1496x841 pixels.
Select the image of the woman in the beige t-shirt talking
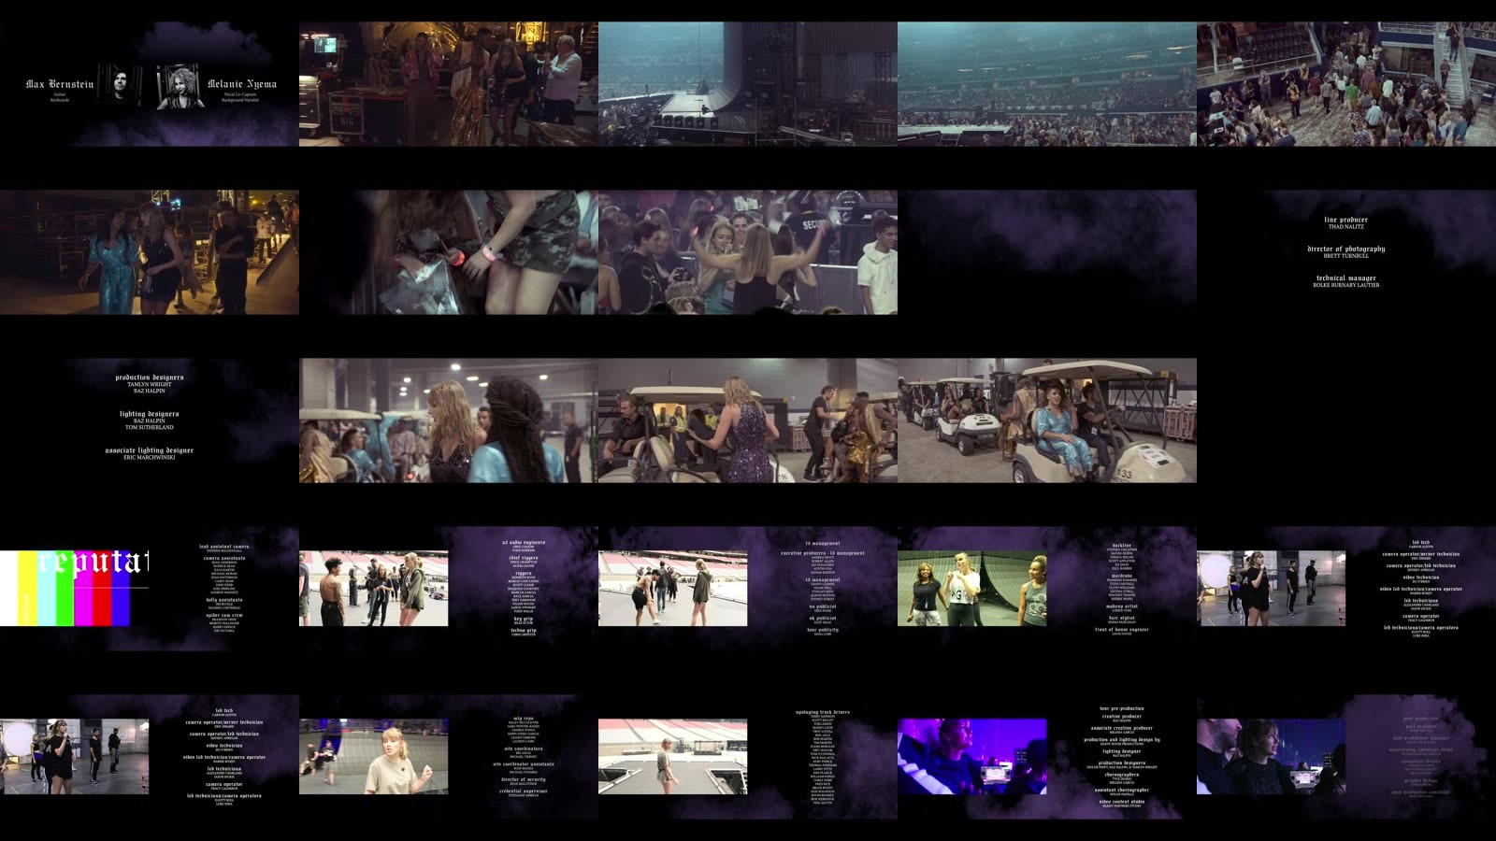374,756
